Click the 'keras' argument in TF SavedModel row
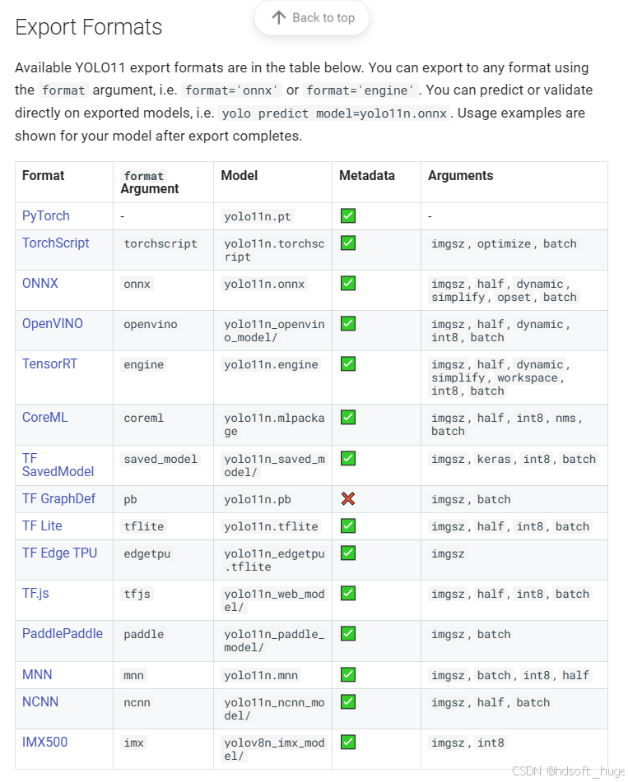The width and height of the screenshot is (628, 782). 494,460
